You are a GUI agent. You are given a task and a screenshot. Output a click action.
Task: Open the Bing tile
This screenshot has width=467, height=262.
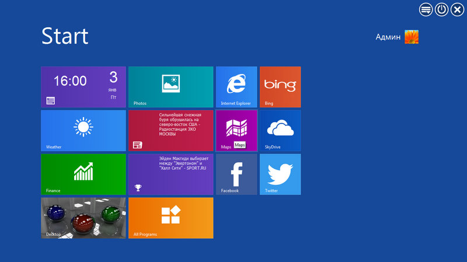(280, 87)
